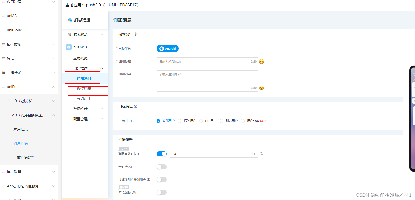Click the SVIP badge above 智能配额
415x200 pixels.
point(124,187)
